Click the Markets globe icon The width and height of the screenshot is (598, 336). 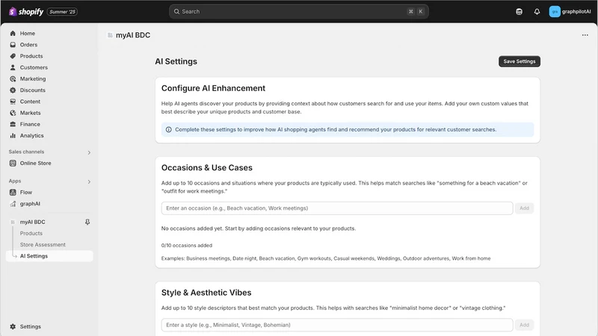point(13,113)
